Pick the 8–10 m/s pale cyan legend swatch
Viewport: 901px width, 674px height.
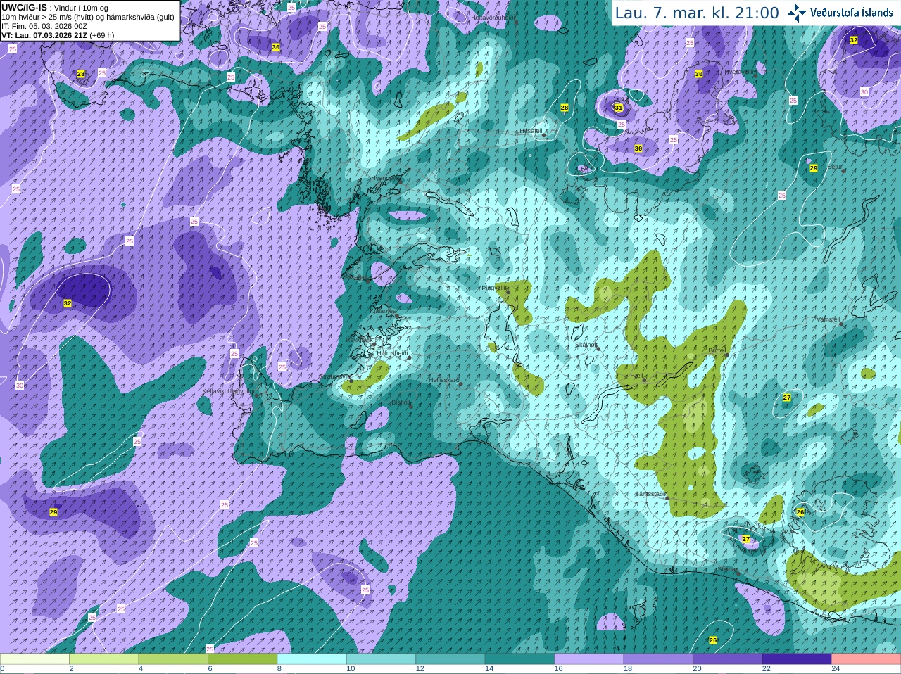[x=312, y=659]
